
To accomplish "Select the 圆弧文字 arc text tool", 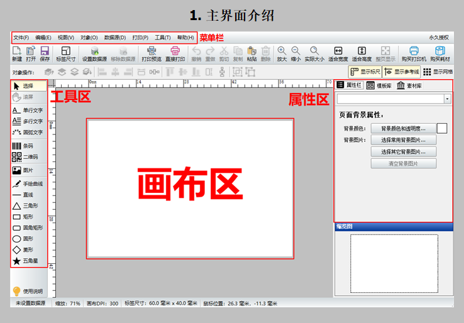I will pos(29,132).
